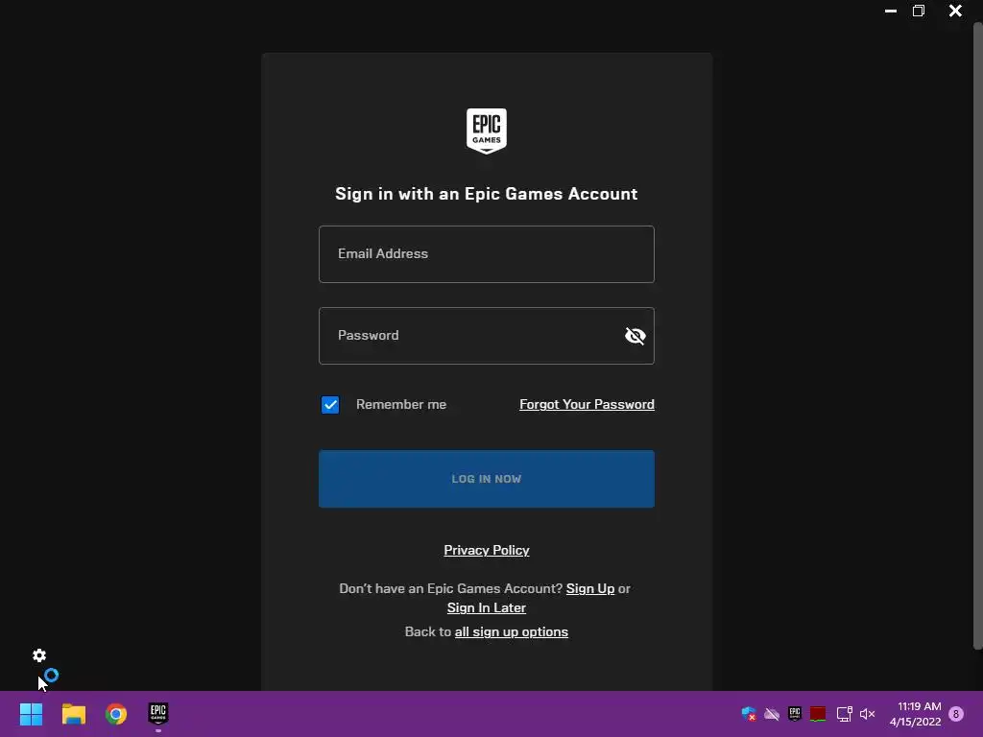This screenshot has height=737, width=983.
Task: Open Windows Security tray icon
Action: click(x=749, y=714)
